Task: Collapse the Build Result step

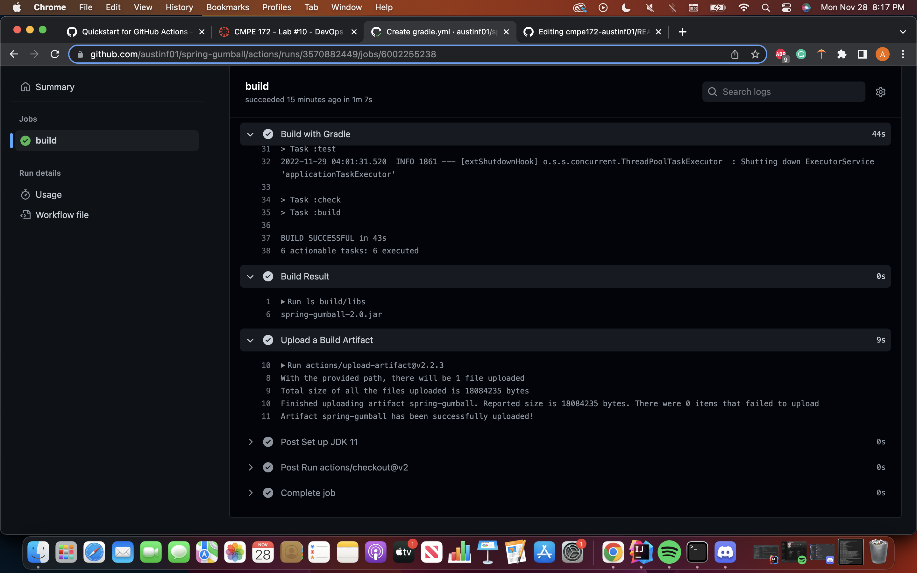Action: [x=250, y=276]
